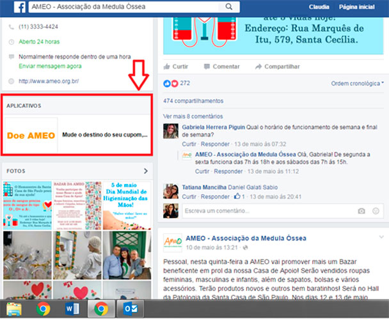Open the Ordem cronológica dropdown

pyautogui.click(x=357, y=83)
